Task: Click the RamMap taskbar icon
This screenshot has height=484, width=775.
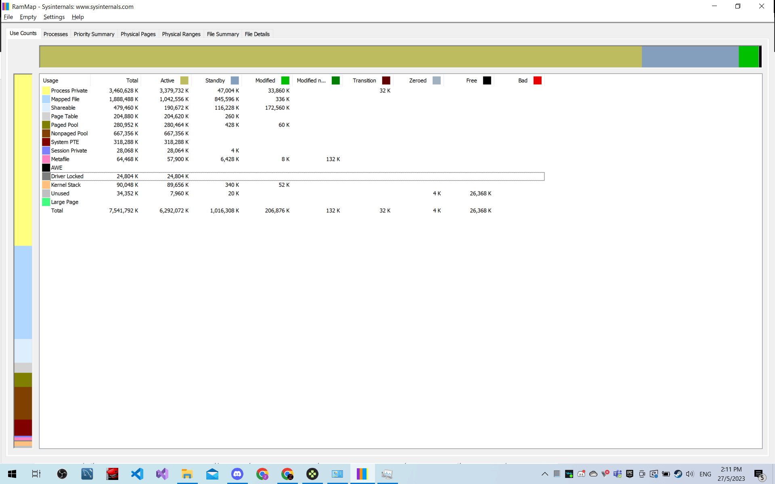Action: pyautogui.click(x=362, y=474)
